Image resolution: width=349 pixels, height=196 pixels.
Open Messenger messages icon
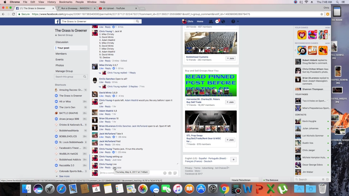tap(217, 22)
